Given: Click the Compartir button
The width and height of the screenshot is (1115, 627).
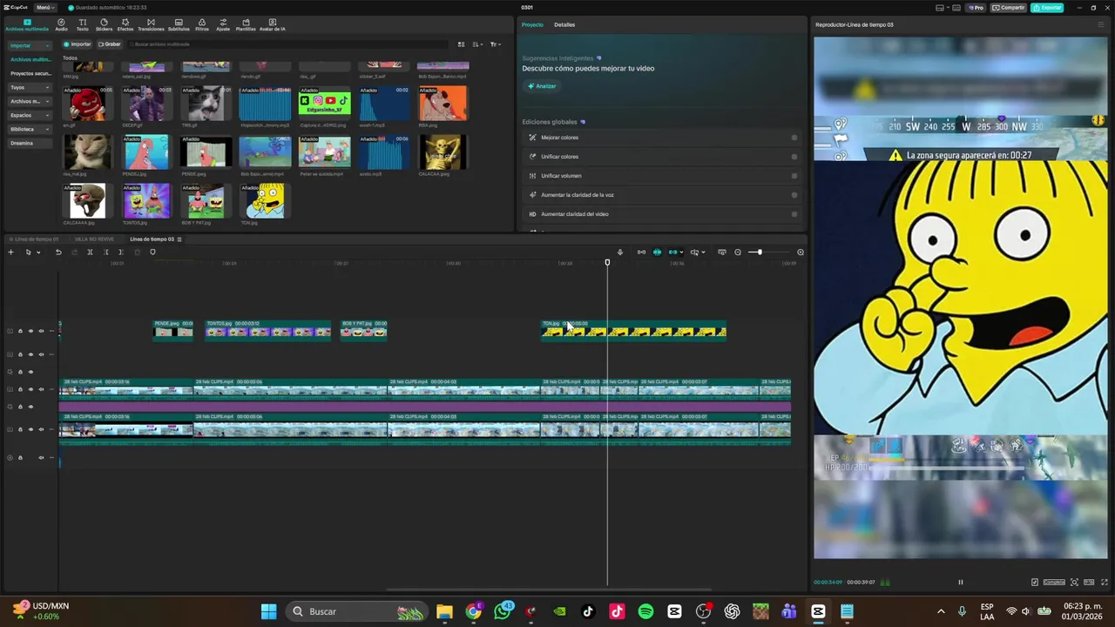Looking at the screenshot, I should (x=1009, y=8).
